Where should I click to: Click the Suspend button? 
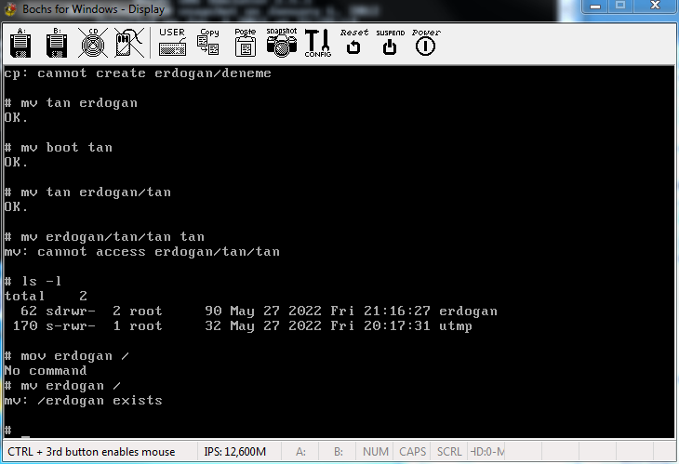(390, 43)
